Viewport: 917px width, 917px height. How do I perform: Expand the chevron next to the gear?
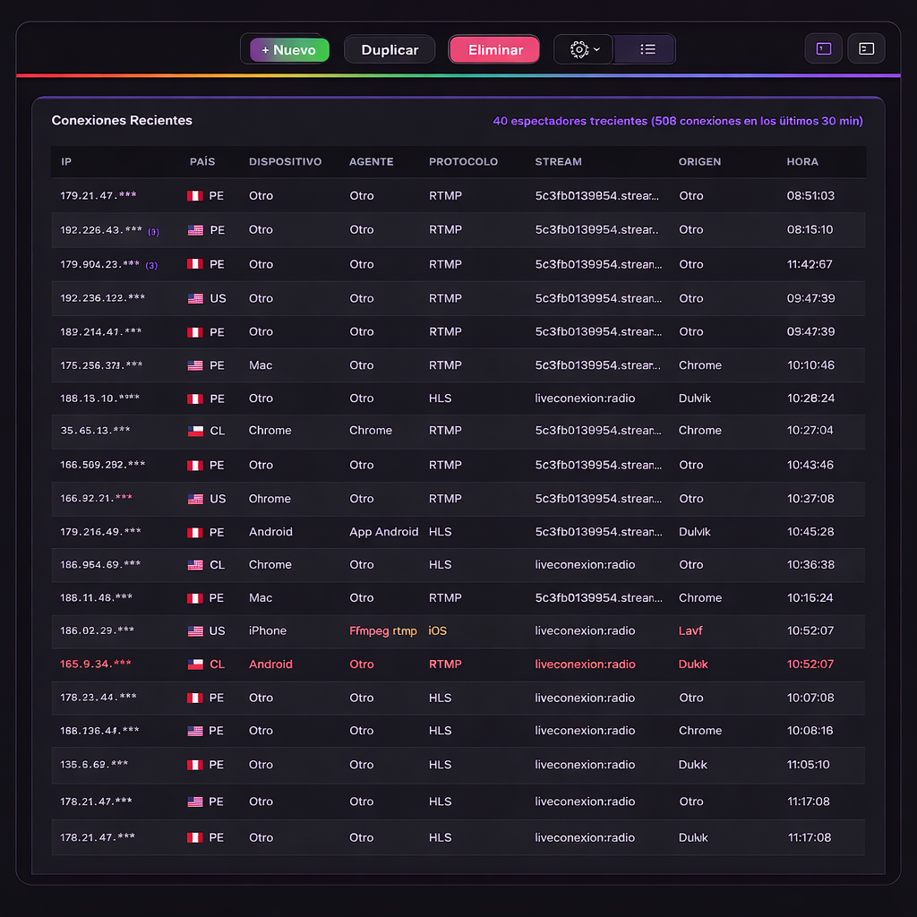point(597,50)
